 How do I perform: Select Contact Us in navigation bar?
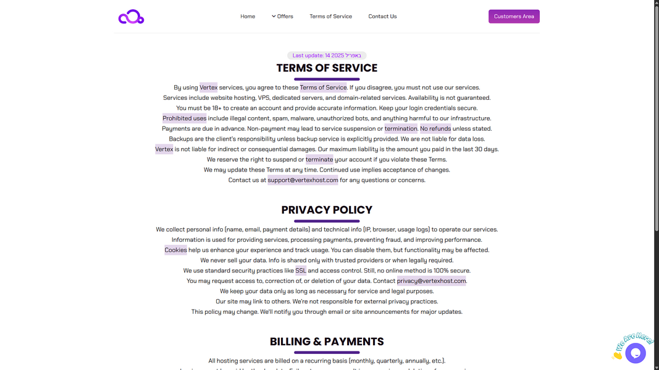(382, 17)
